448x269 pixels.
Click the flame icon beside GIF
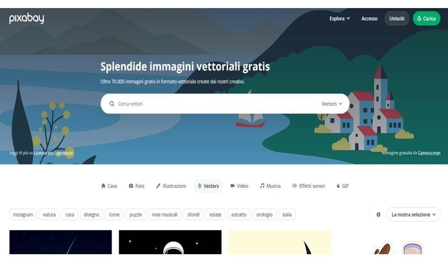click(338, 186)
